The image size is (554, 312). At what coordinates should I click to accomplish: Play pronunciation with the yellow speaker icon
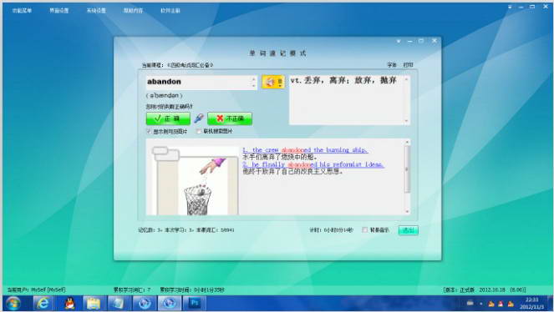(270, 82)
